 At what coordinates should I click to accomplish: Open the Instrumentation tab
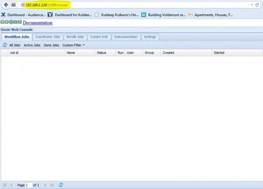126,37
